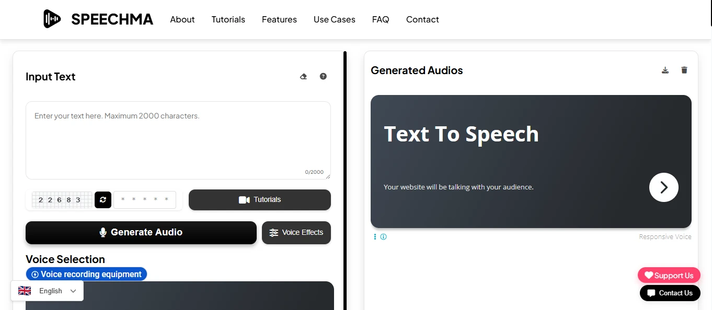This screenshot has height=310, width=712.
Task: Open the Tutorials video button
Action: (x=259, y=199)
